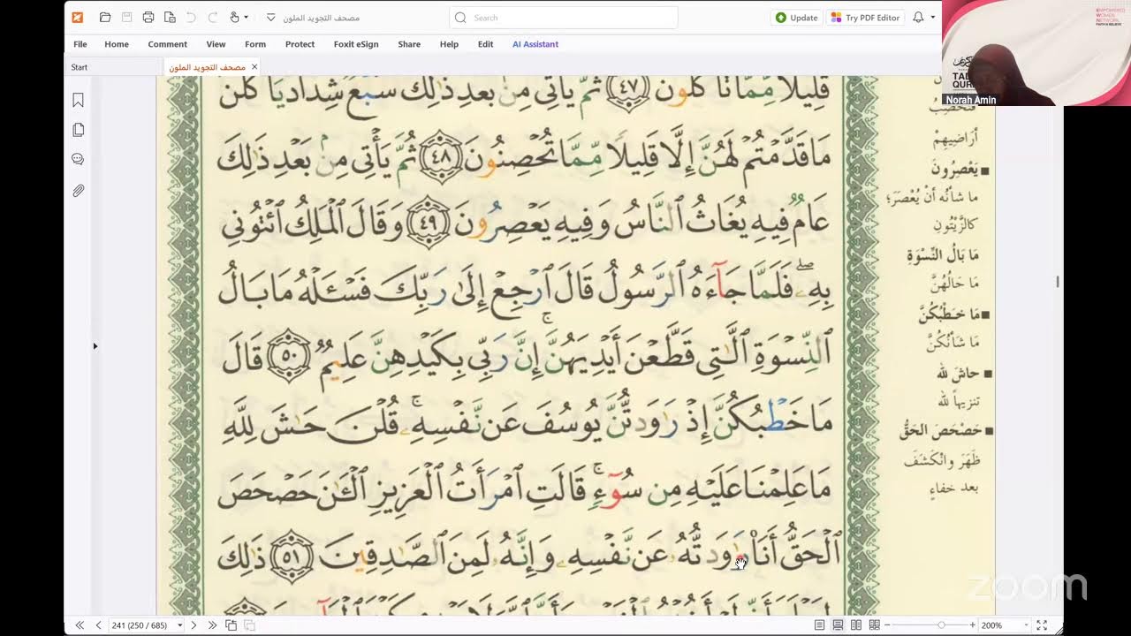This screenshot has height=636, width=1131.
Task: Open the Bookmarks panel
Action: 78,101
